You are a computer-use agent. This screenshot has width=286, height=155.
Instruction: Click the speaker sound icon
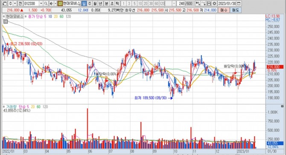point(51,3)
